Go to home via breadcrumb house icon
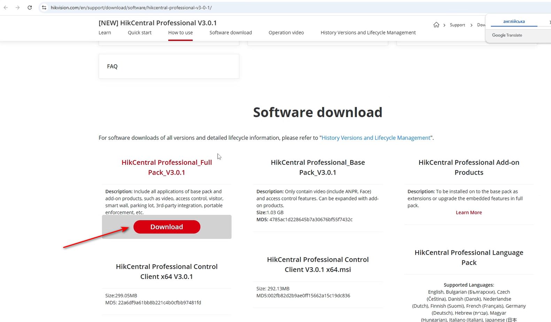The width and height of the screenshot is (551, 322). (x=436, y=25)
